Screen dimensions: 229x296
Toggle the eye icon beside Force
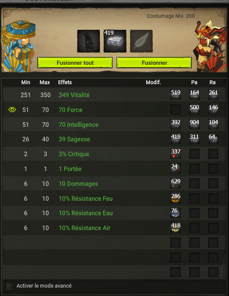coord(12,109)
